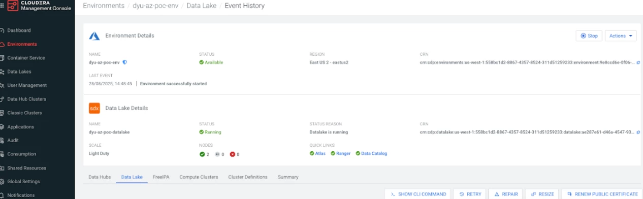
Task: Copy the environment CRN with the copy icon
Action: pyautogui.click(x=638, y=62)
